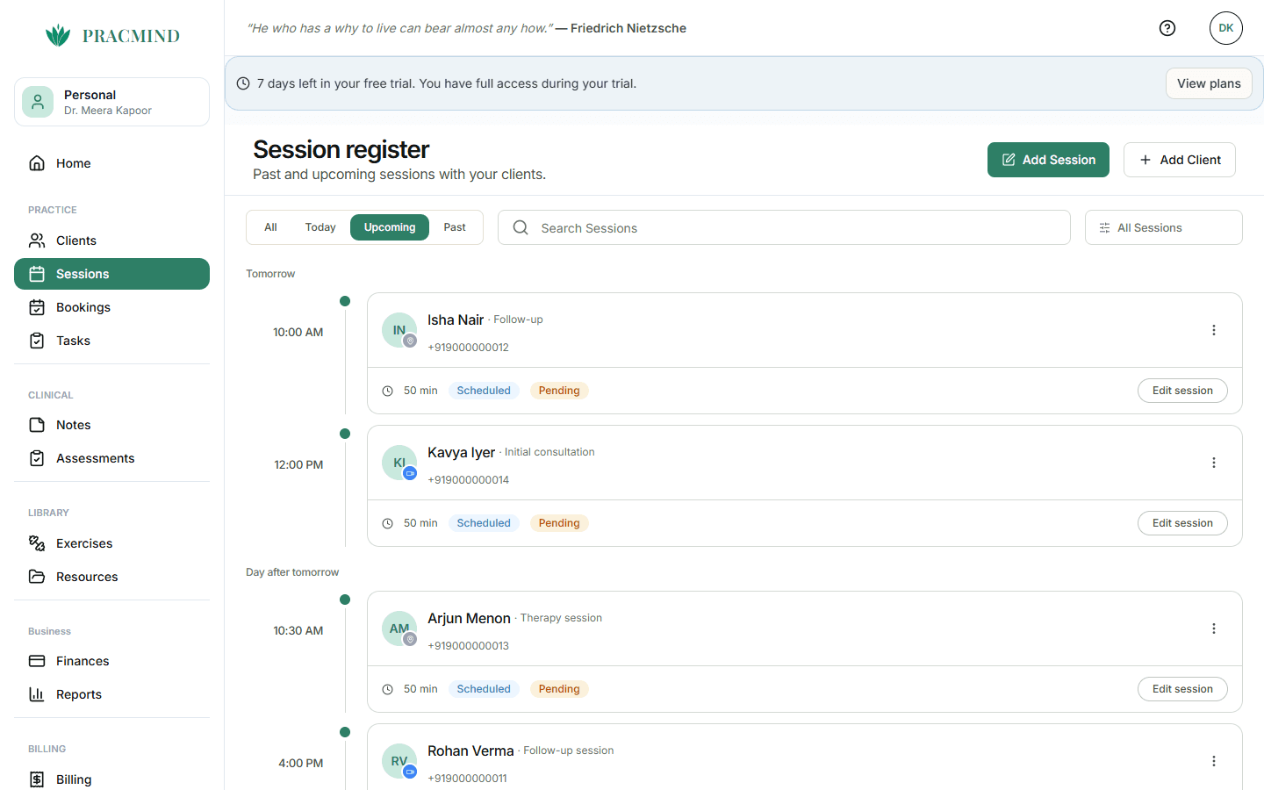Open the All Sessions filter dropdown

[x=1163, y=227]
